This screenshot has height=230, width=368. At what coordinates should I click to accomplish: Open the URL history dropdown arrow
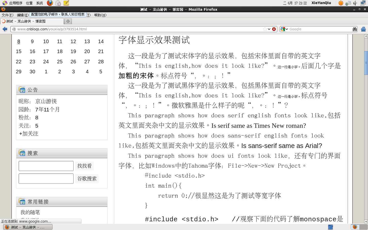coord(269,29)
